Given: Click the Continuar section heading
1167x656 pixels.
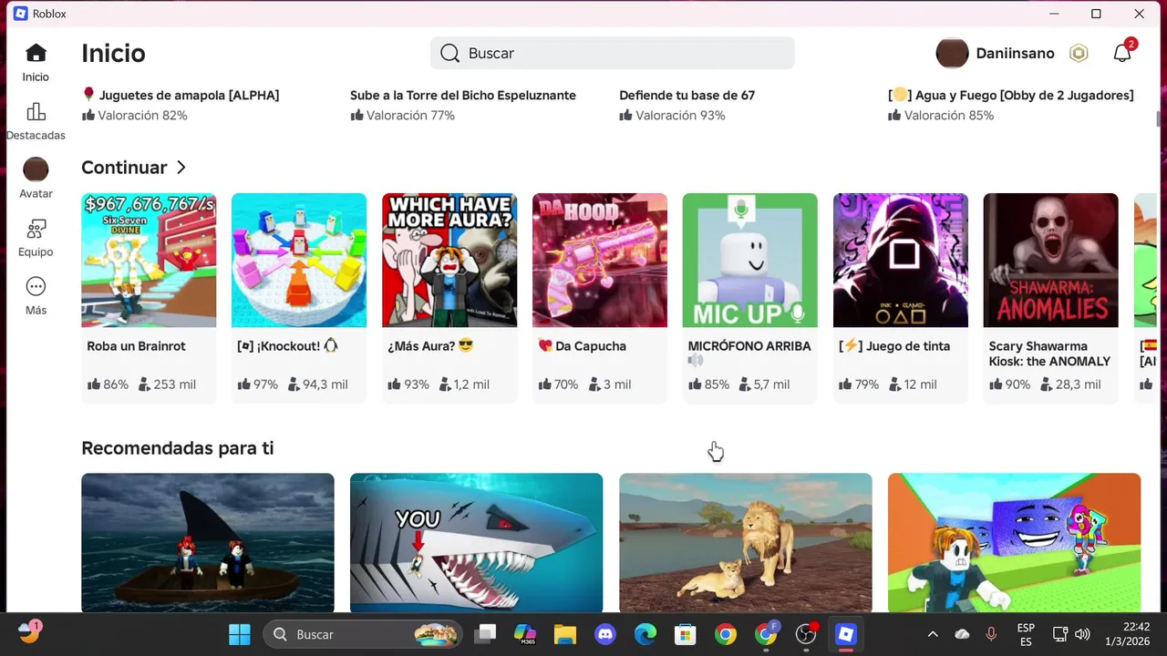Looking at the screenshot, I should (x=124, y=168).
